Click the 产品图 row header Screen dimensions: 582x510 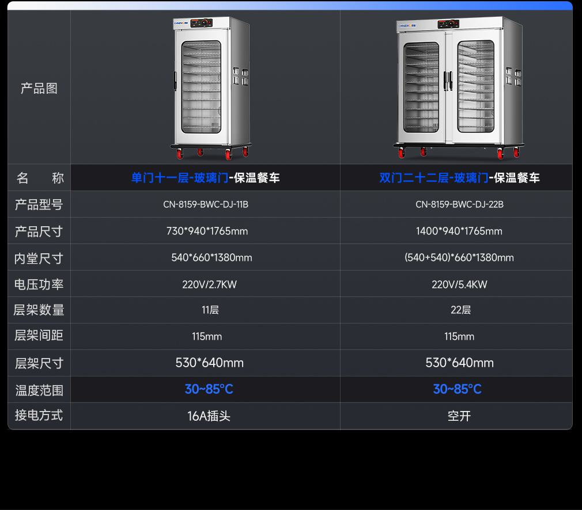(39, 89)
